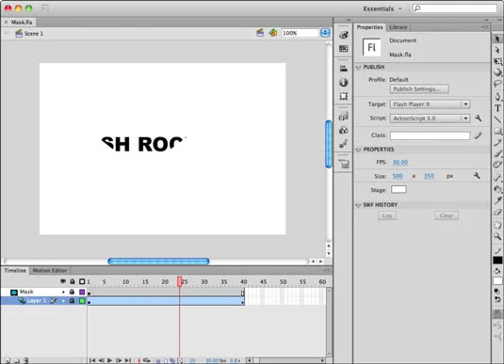Viewport: 504px width, 364px height.
Task: Select the Pen tool
Action: click(497, 96)
